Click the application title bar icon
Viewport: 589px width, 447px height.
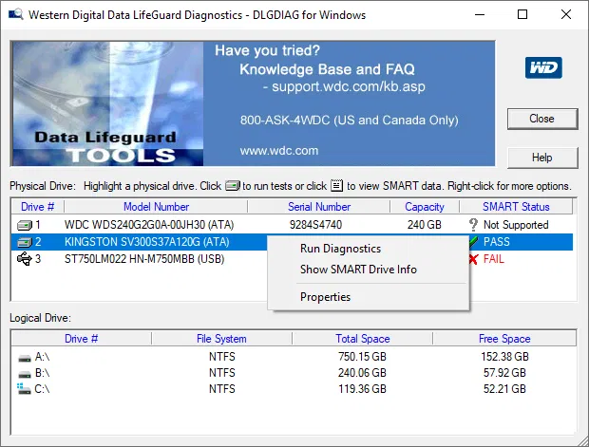(x=16, y=14)
